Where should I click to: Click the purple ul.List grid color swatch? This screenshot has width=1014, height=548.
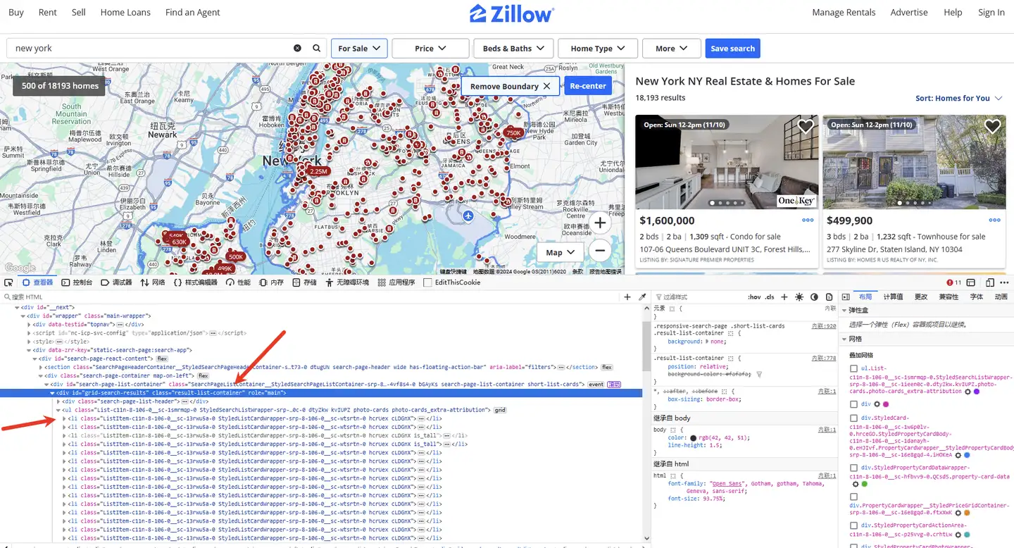pyautogui.click(x=977, y=391)
